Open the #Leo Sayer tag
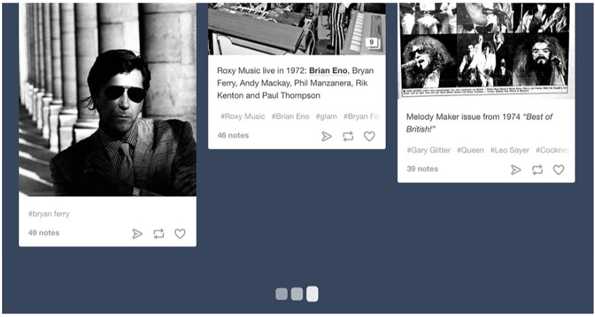Screen dimensions: 595x317 pos(510,150)
